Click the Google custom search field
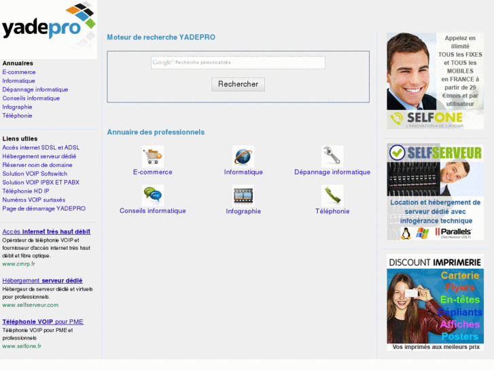494x370 pixels. [x=238, y=62]
